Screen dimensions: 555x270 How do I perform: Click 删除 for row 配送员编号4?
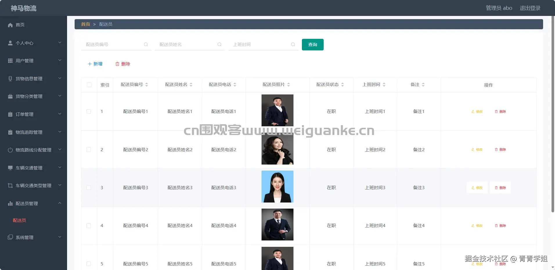click(500, 226)
